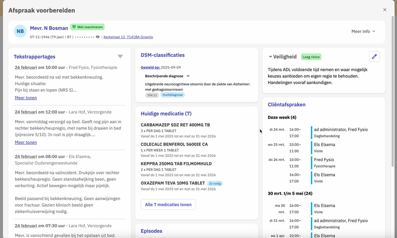This screenshot has height=238, width=397.
Task: Expand the Beschrijvende diagnose chevron
Action: [188, 76]
